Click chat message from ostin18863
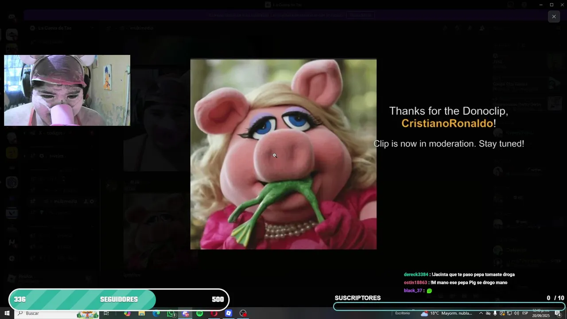Viewport: 567px width, 319px height. click(455, 283)
